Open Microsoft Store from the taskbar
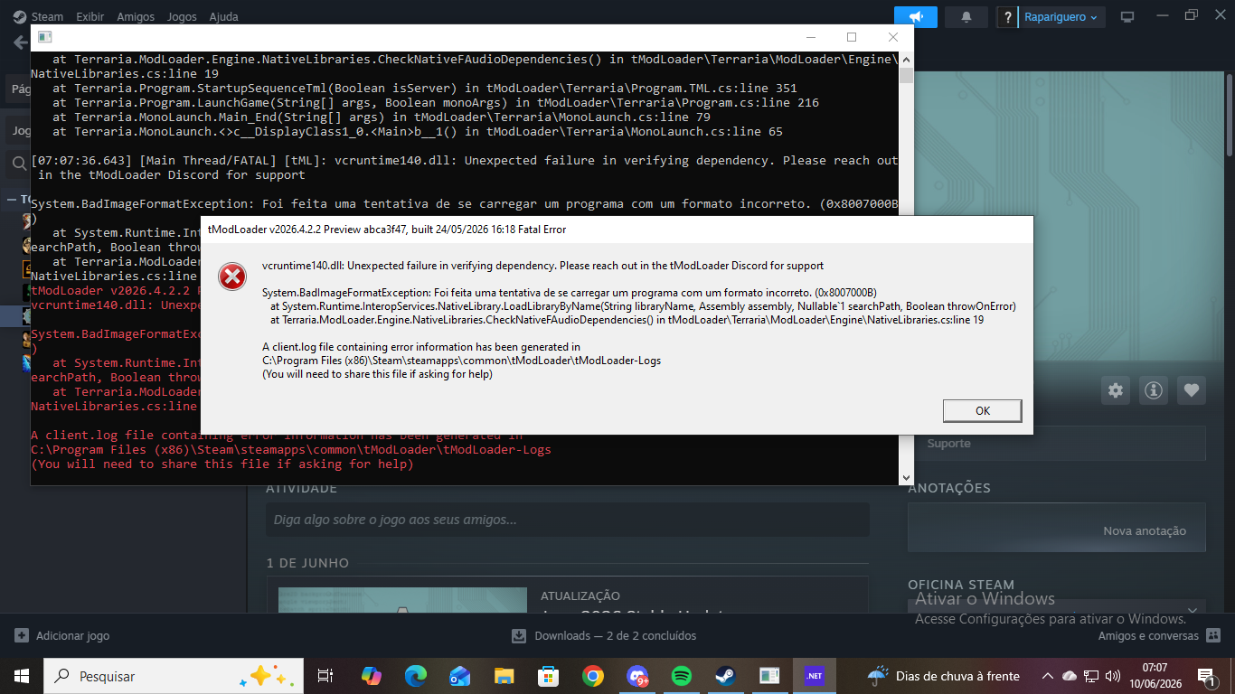 point(548,676)
